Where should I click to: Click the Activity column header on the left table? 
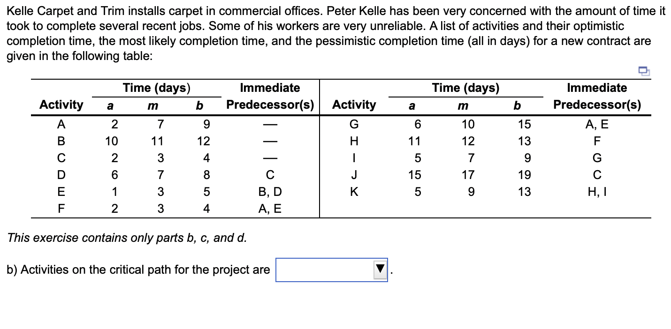[61, 105]
